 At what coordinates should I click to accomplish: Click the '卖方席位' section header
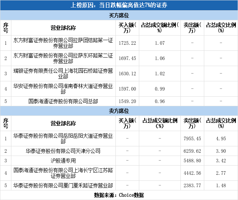pyautogui.click(x=119, y=111)
